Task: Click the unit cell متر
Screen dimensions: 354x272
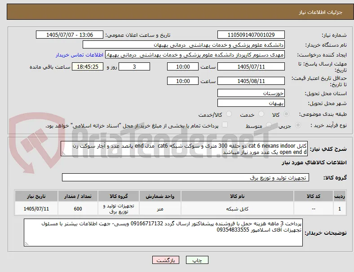Action: pyautogui.click(x=160, y=209)
